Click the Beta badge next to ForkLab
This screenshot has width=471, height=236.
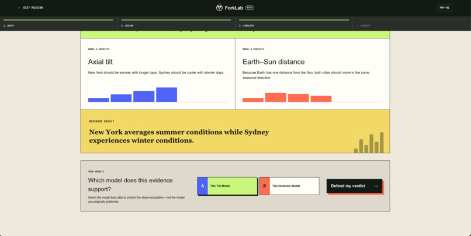coord(250,8)
